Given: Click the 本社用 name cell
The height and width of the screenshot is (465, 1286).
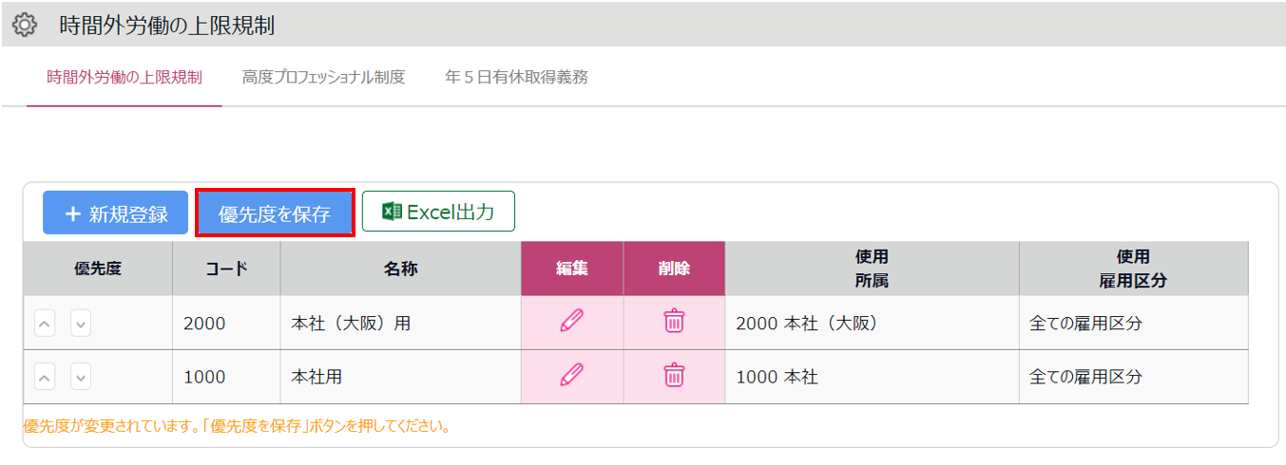Looking at the screenshot, I should (400, 377).
